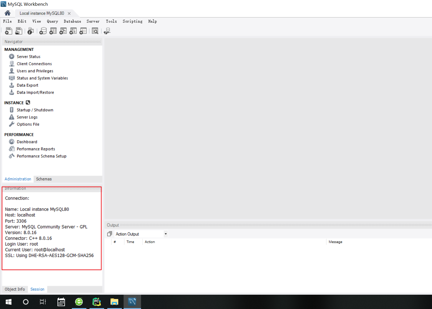
Task: Open the Help menu
Action: tap(152, 21)
